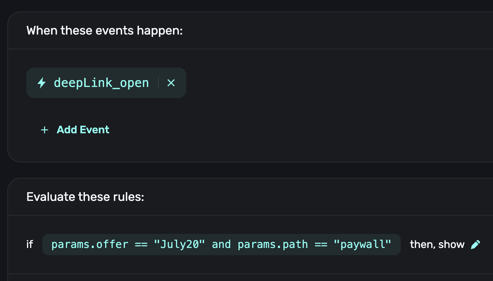Remove the deepLink_open event using the X

click(171, 83)
